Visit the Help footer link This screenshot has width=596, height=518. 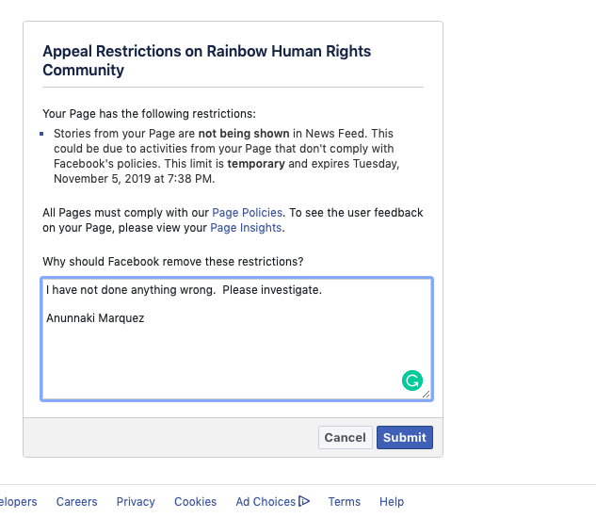point(392,502)
